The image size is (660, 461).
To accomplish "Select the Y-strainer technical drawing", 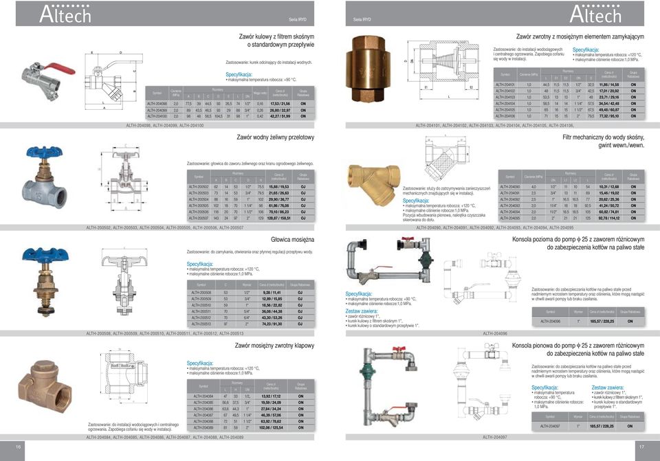I will (x=446, y=158).
